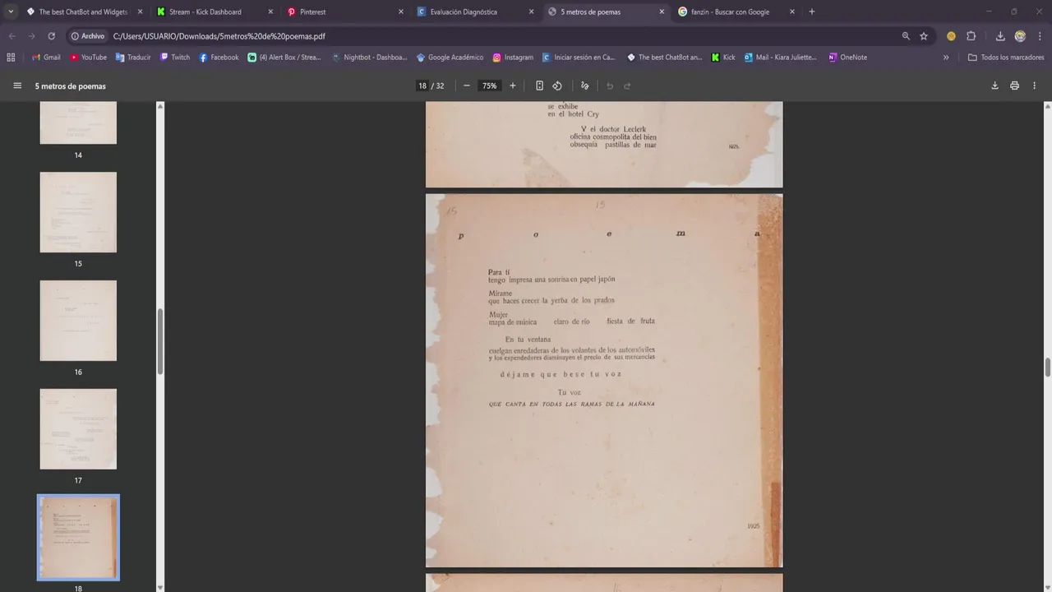Open the OneNote bookmark
This screenshot has height=592, width=1052.
tap(848, 58)
